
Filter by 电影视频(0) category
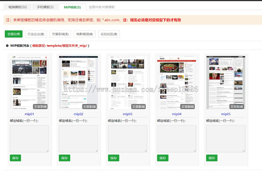click(84, 34)
